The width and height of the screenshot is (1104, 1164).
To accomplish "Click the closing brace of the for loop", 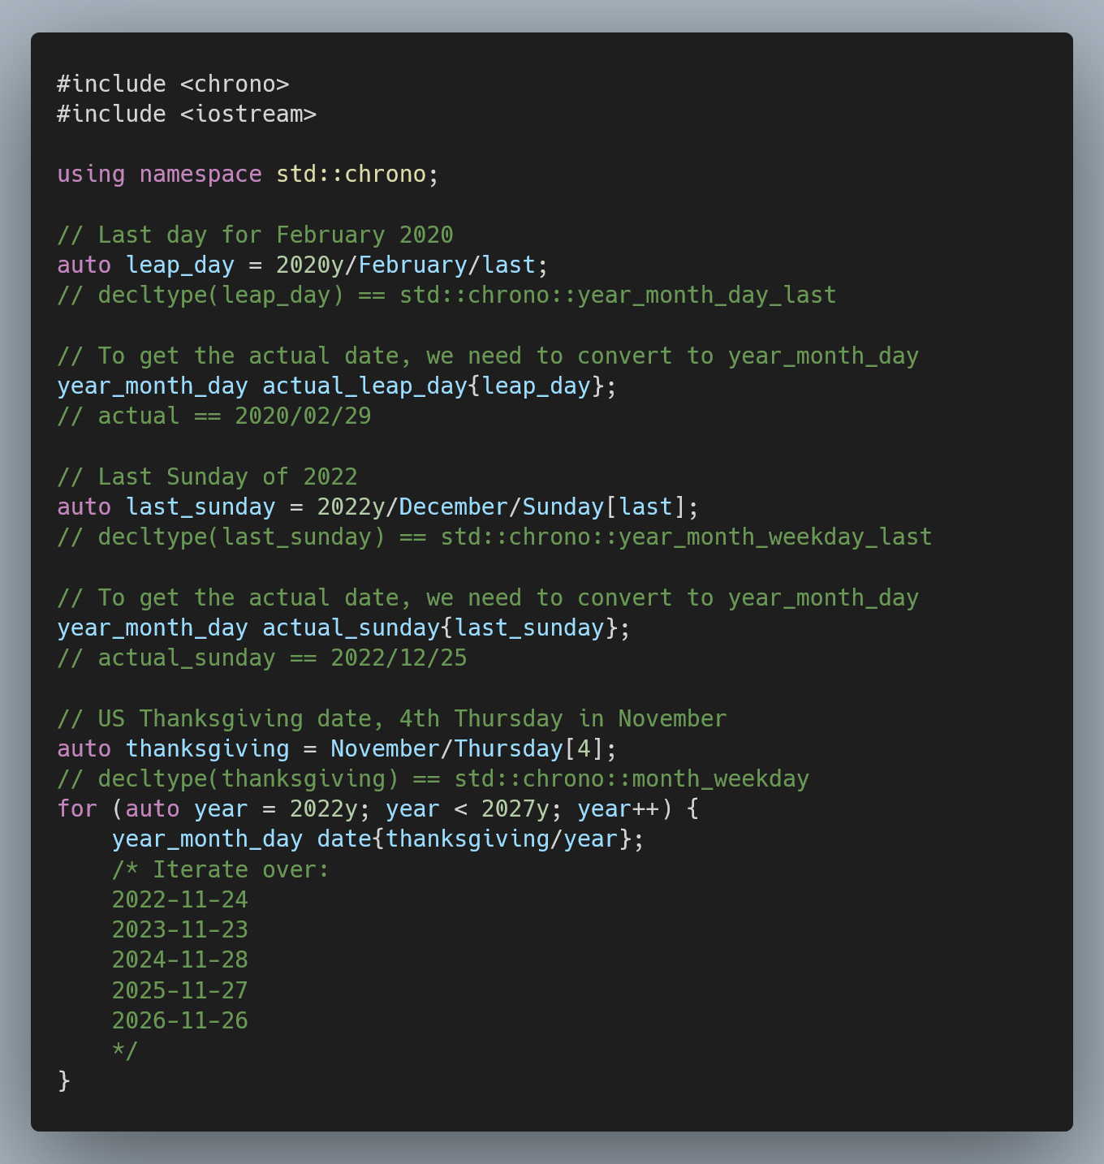I will pos(62,1080).
